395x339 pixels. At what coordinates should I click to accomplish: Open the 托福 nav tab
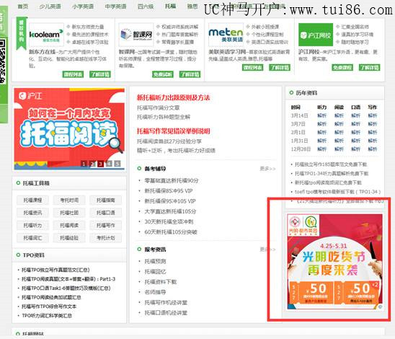[x=171, y=6]
